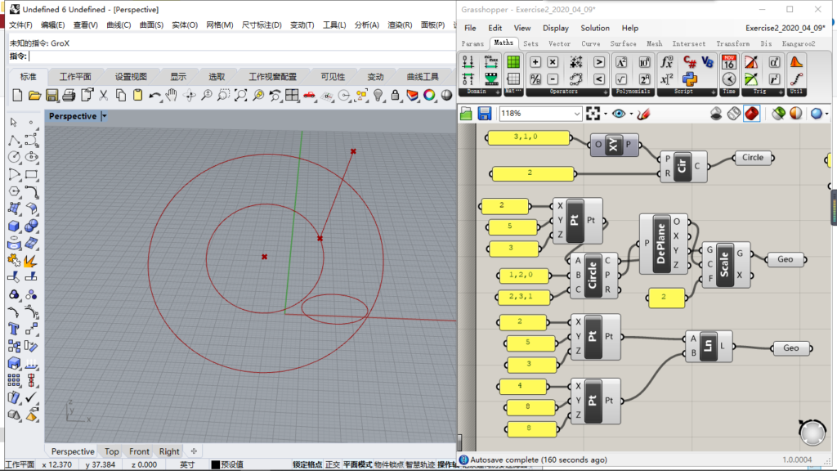Toggle 物件锁点 object snap in status bar
This screenshot has height=471, width=837.
tap(388, 464)
